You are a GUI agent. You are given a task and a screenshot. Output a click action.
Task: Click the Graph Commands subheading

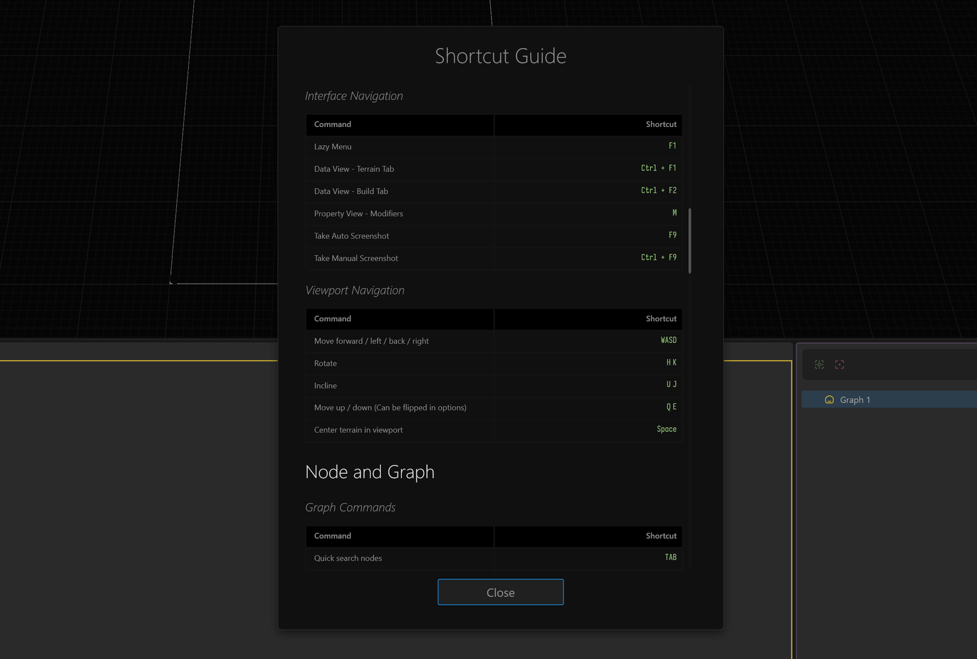pos(350,507)
